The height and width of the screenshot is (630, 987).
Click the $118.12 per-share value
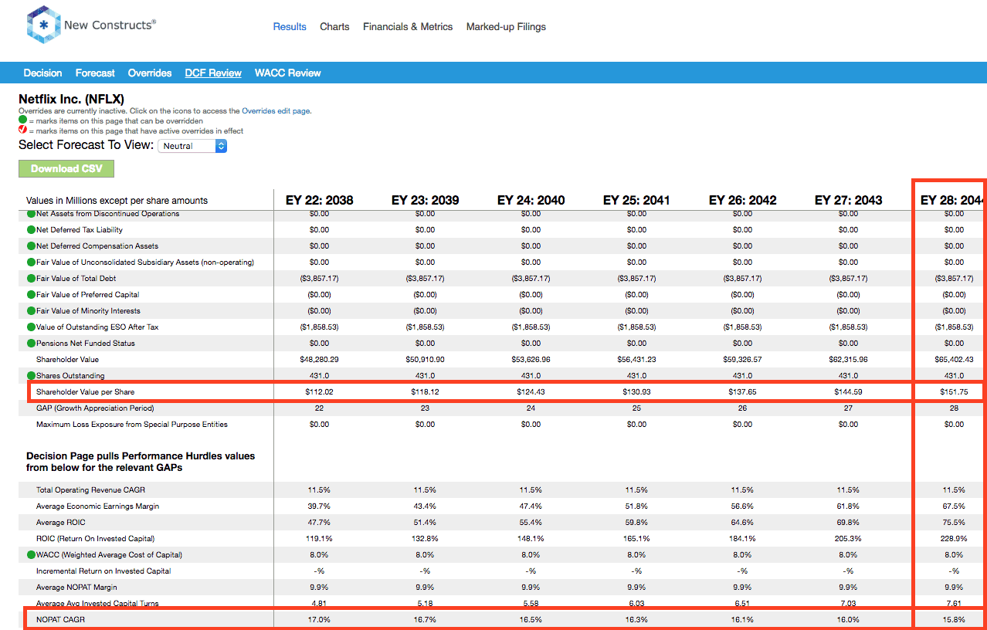pos(425,392)
